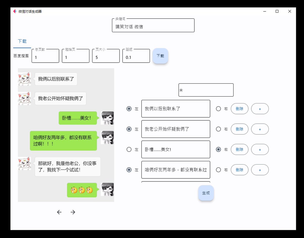
Task: Delete the 我老公开始怀疑我俩了 message row
Action: 239,129
